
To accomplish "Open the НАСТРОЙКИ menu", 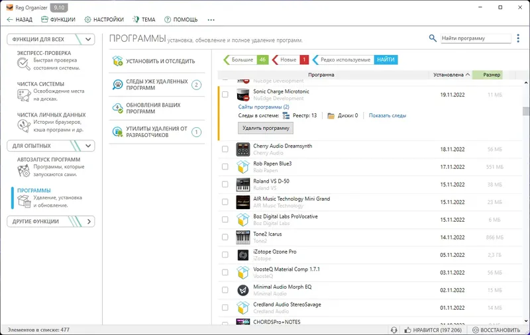I will click(x=104, y=20).
